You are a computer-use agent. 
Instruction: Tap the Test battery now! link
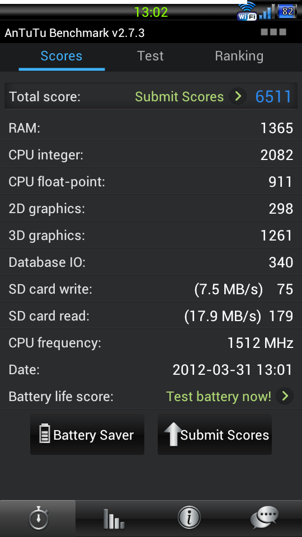[x=219, y=397]
